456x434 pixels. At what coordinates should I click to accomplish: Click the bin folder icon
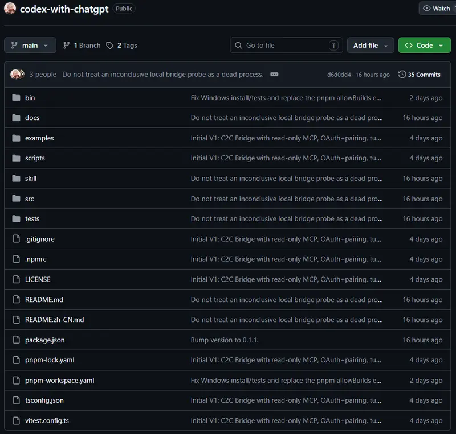[x=17, y=97]
